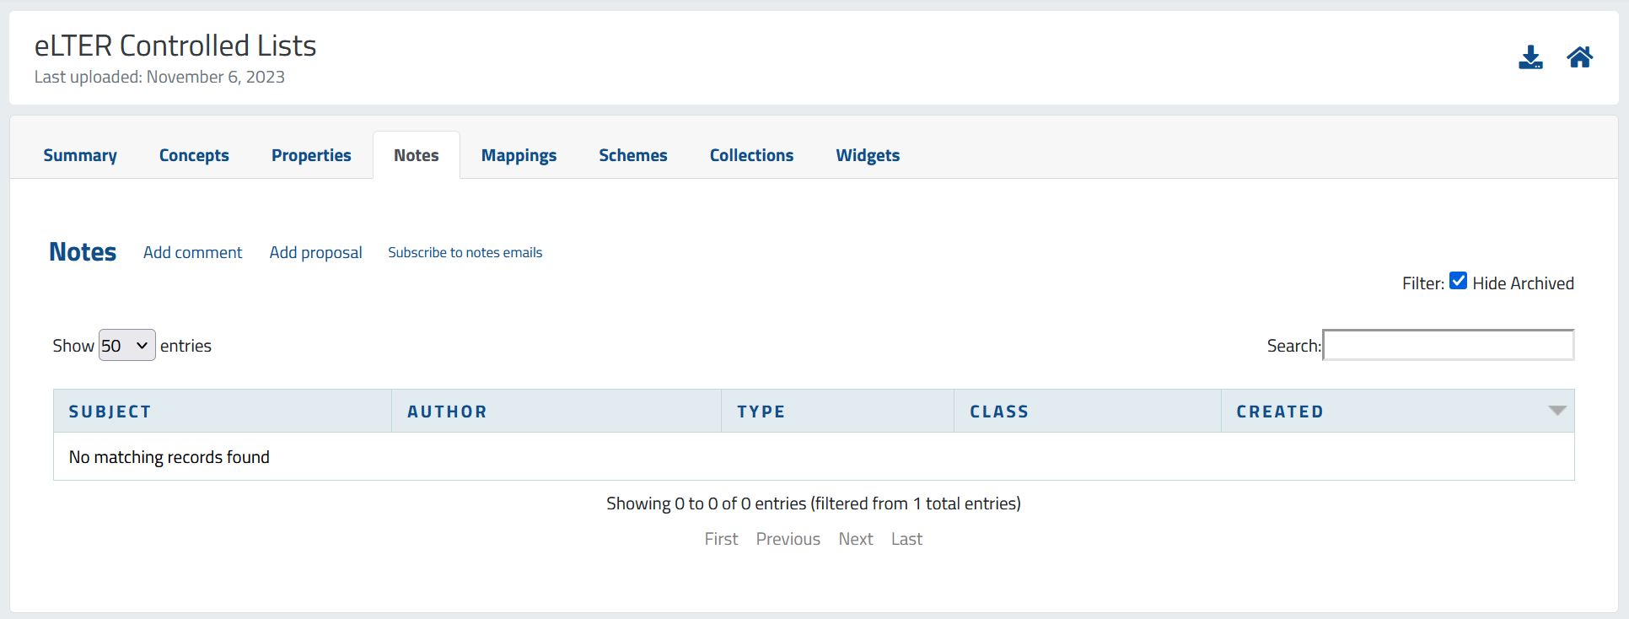Sort the table by the Subject column

tap(110, 412)
